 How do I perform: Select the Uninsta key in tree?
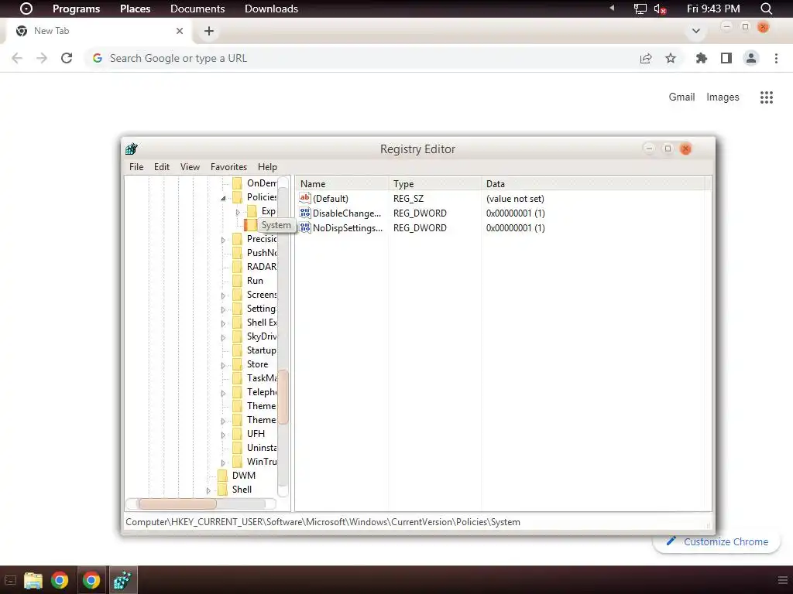coord(261,448)
